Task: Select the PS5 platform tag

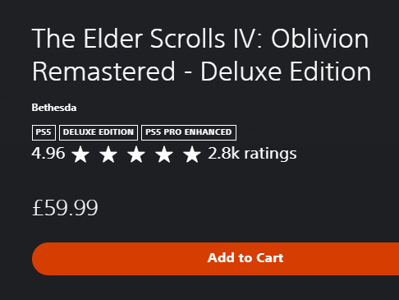Action: click(x=44, y=132)
